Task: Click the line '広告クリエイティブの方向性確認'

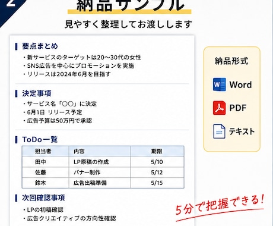Action: [x=72, y=218]
